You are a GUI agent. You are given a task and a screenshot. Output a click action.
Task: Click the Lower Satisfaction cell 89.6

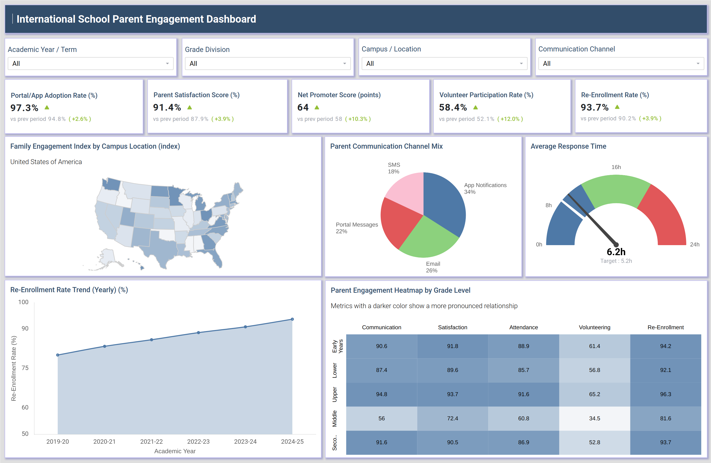coord(453,370)
